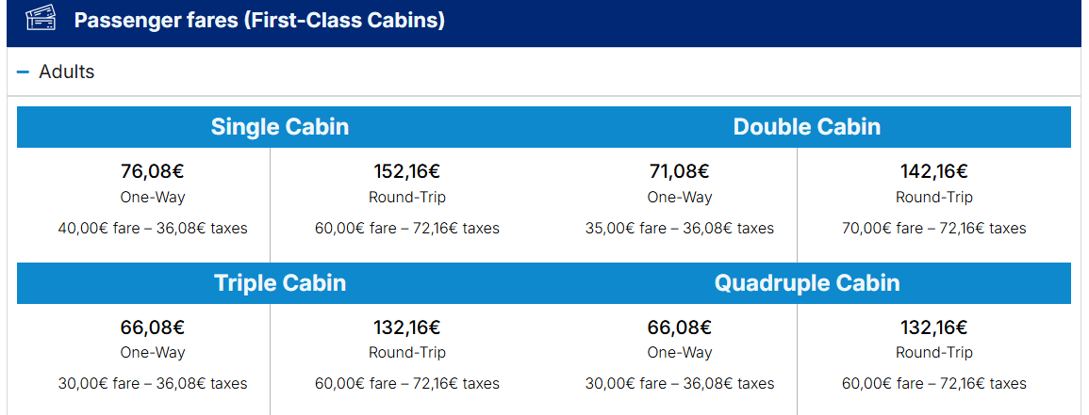Click the Adults section label
1089x415 pixels.
(x=67, y=72)
